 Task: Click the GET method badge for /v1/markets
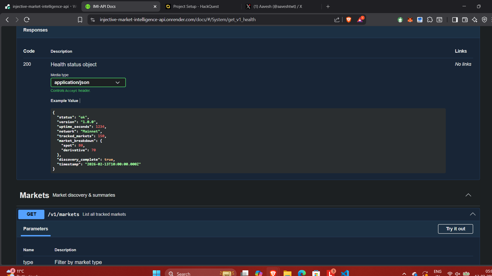coord(31,214)
